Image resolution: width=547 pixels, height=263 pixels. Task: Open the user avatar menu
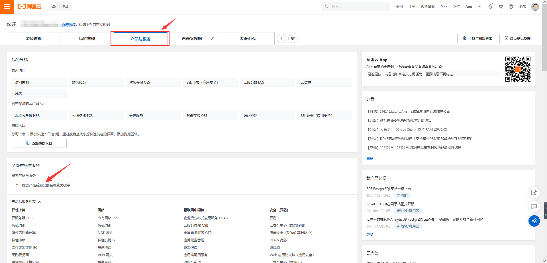click(535, 7)
